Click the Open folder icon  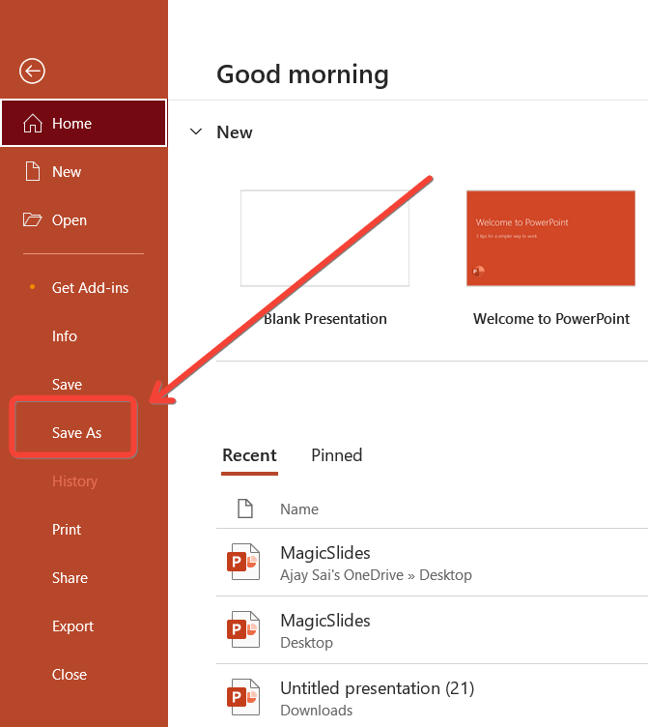33,220
